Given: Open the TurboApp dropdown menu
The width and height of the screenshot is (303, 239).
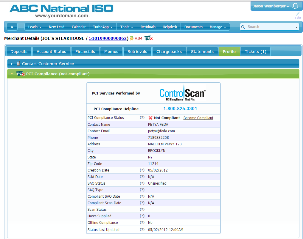Looking at the screenshot, I should point(103,27).
